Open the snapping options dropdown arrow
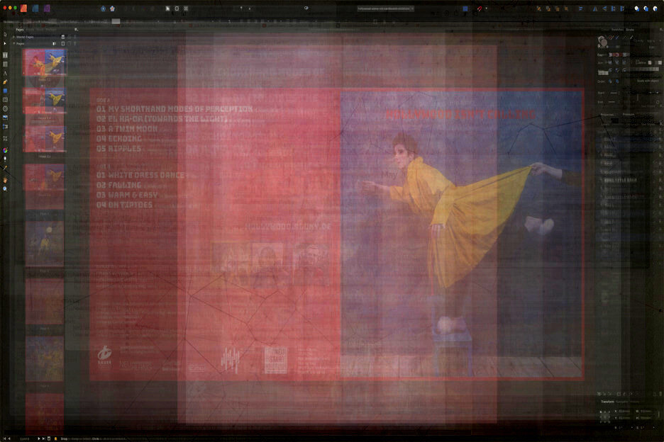Viewport: 664px width, 442px height. (x=486, y=8)
